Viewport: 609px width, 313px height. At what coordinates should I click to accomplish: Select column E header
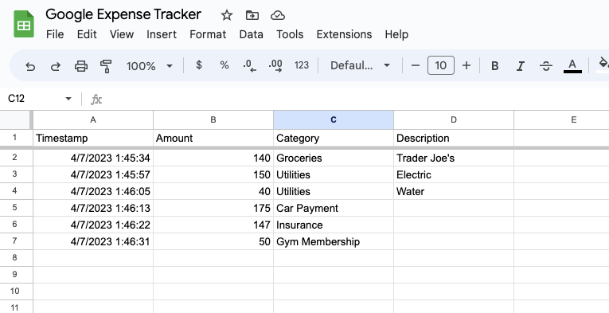[561, 120]
